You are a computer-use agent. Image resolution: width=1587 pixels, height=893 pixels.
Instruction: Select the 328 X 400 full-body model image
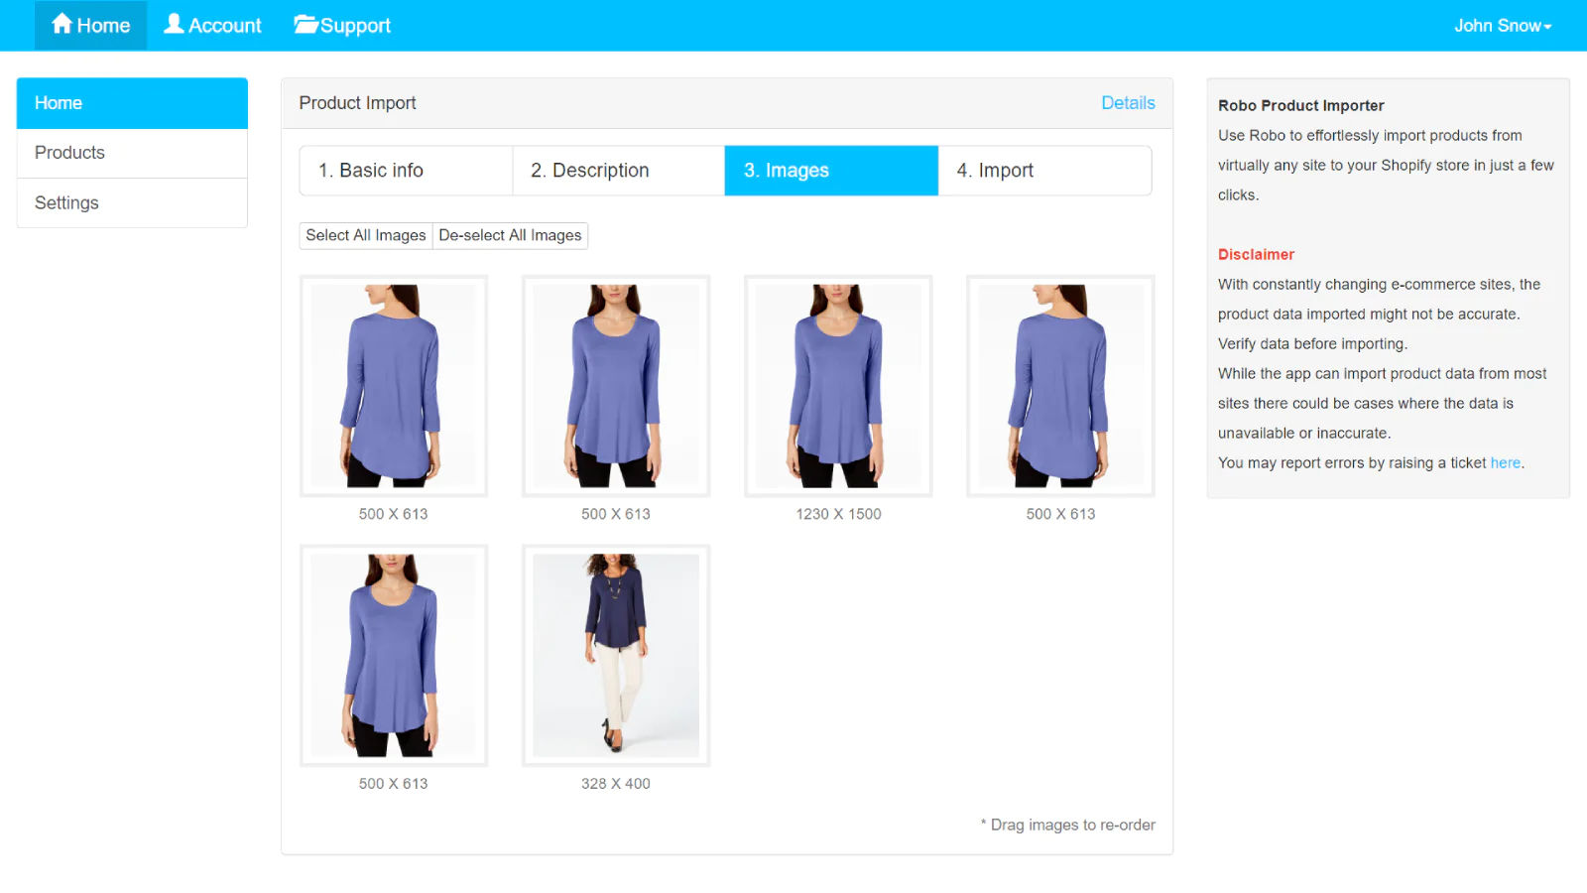pos(616,656)
